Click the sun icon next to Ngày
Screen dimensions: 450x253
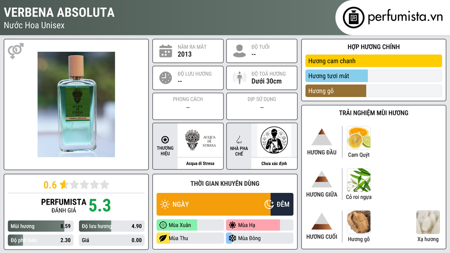pos(165,204)
